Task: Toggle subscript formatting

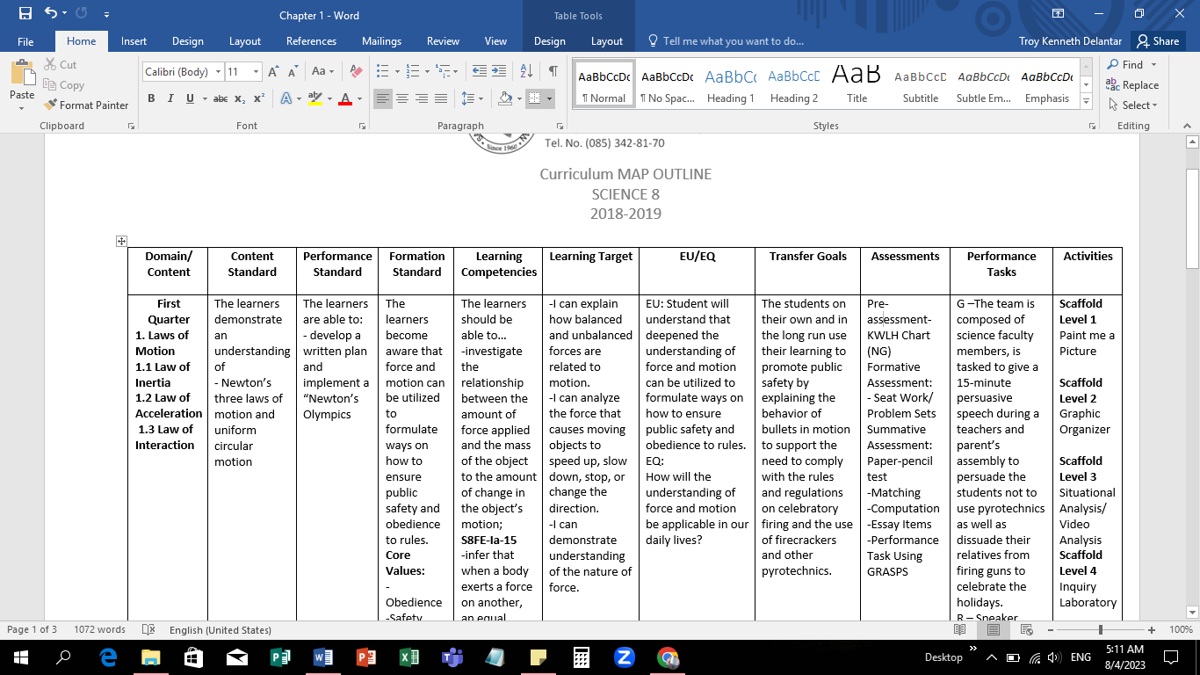Action: coord(242,98)
